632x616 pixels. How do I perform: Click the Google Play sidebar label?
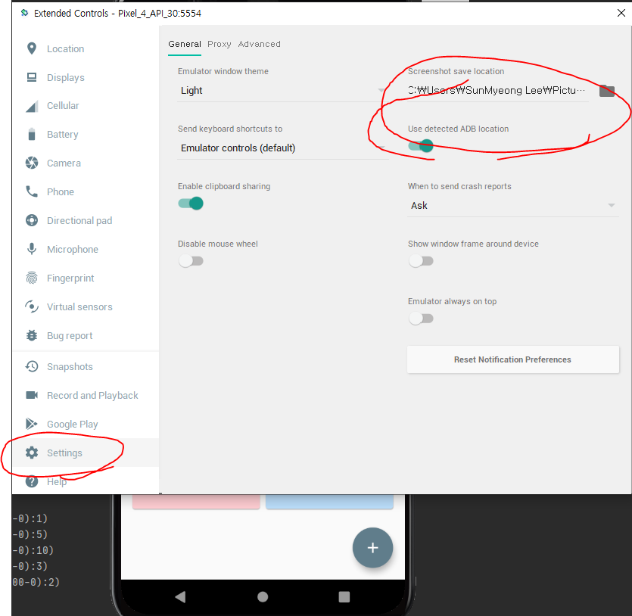click(73, 425)
